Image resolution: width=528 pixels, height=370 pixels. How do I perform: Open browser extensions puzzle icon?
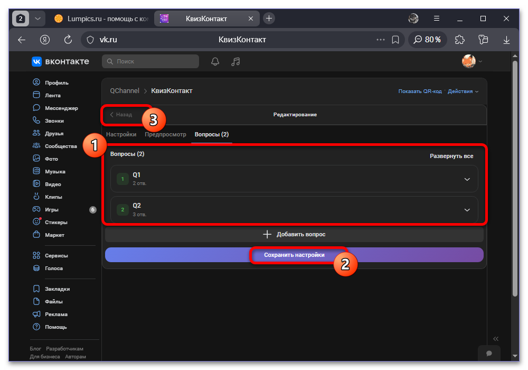460,40
